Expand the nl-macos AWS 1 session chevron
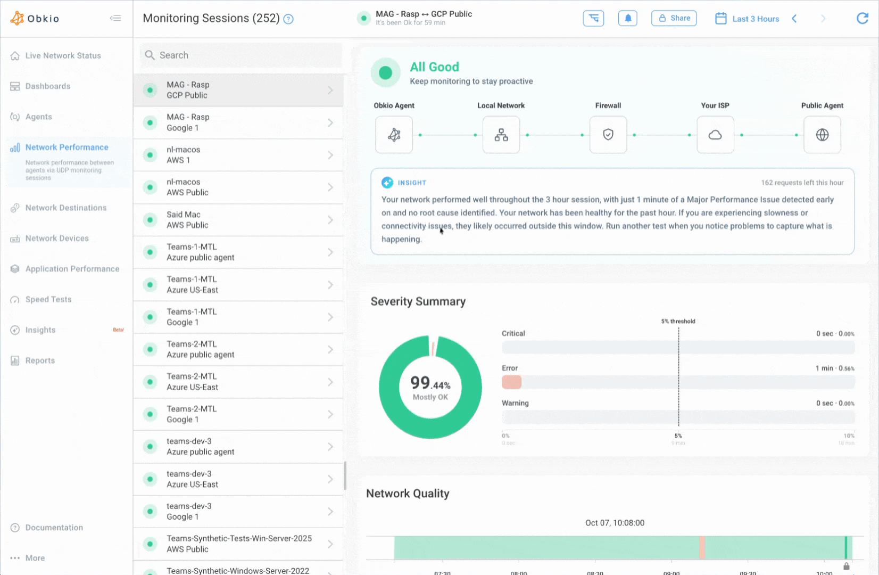Image resolution: width=879 pixels, height=575 pixels. click(330, 155)
